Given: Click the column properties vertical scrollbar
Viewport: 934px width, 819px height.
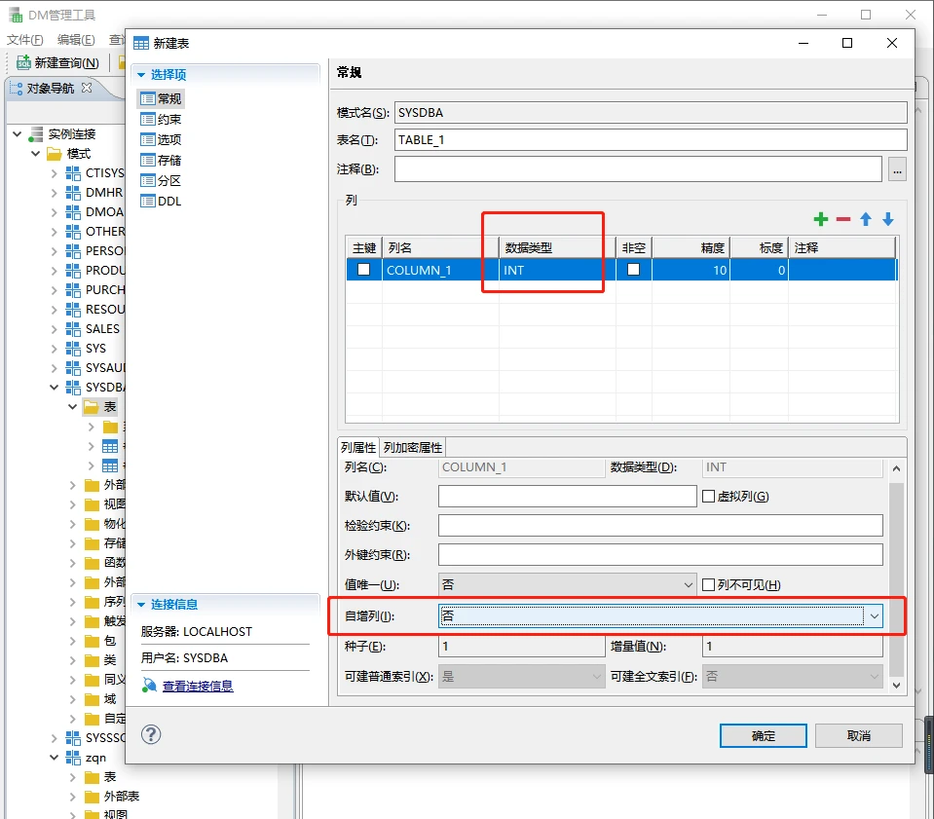Looking at the screenshot, I should click(x=897, y=575).
